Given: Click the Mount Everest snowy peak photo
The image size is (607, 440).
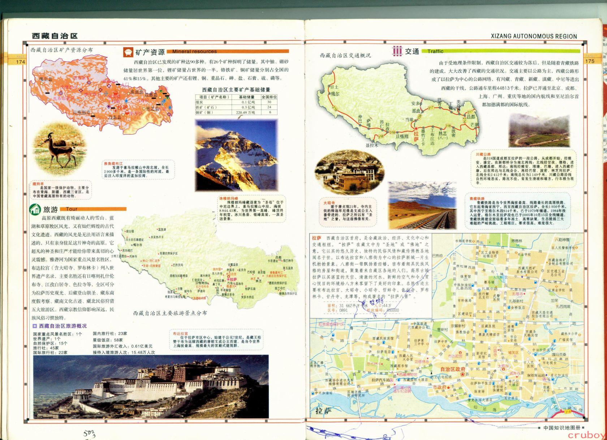Looking at the screenshot, I should point(236,155).
